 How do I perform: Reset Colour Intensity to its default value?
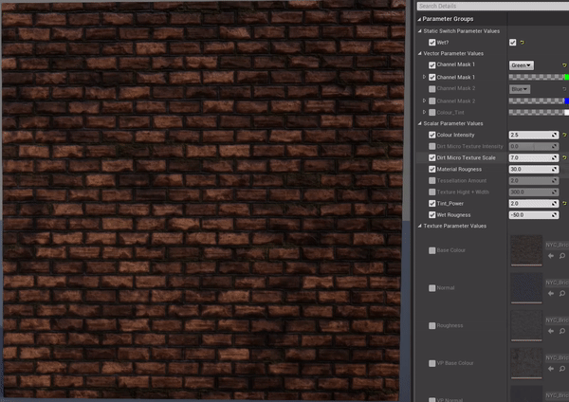point(564,135)
